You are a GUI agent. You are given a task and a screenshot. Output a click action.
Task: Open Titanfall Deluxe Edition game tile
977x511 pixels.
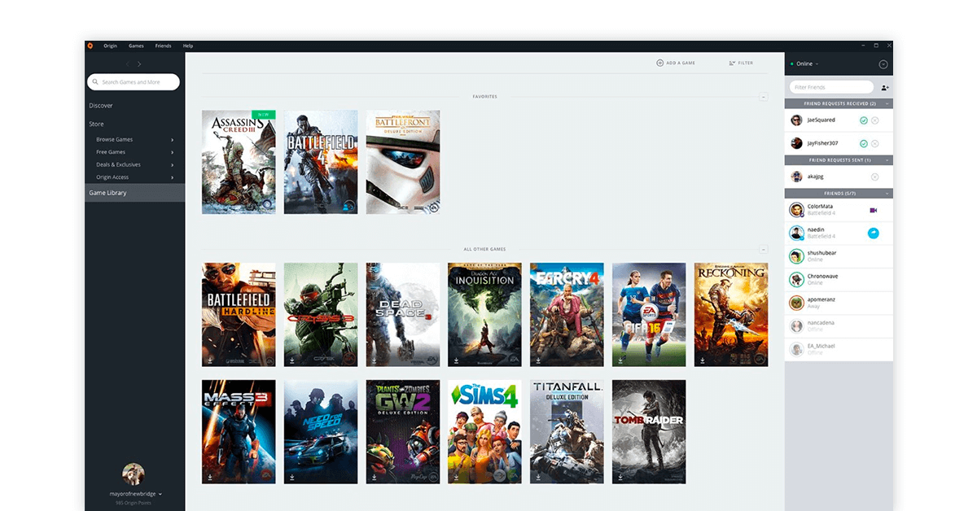[x=567, y=432]
